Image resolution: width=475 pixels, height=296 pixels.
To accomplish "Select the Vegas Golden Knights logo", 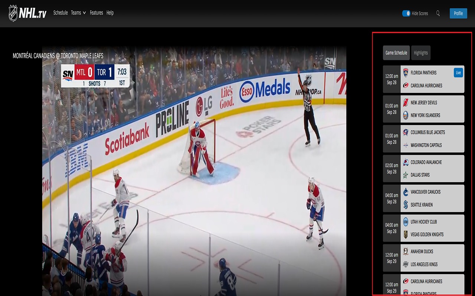I will tap(406, 235).
